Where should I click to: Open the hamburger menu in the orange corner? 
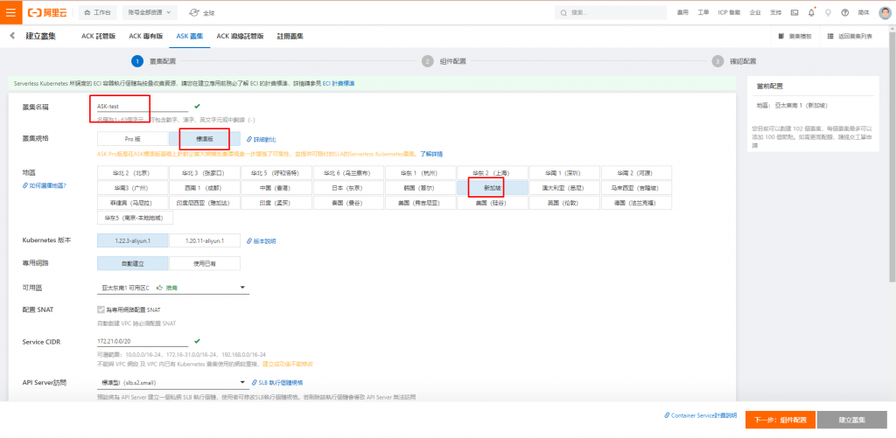point(10,12)
